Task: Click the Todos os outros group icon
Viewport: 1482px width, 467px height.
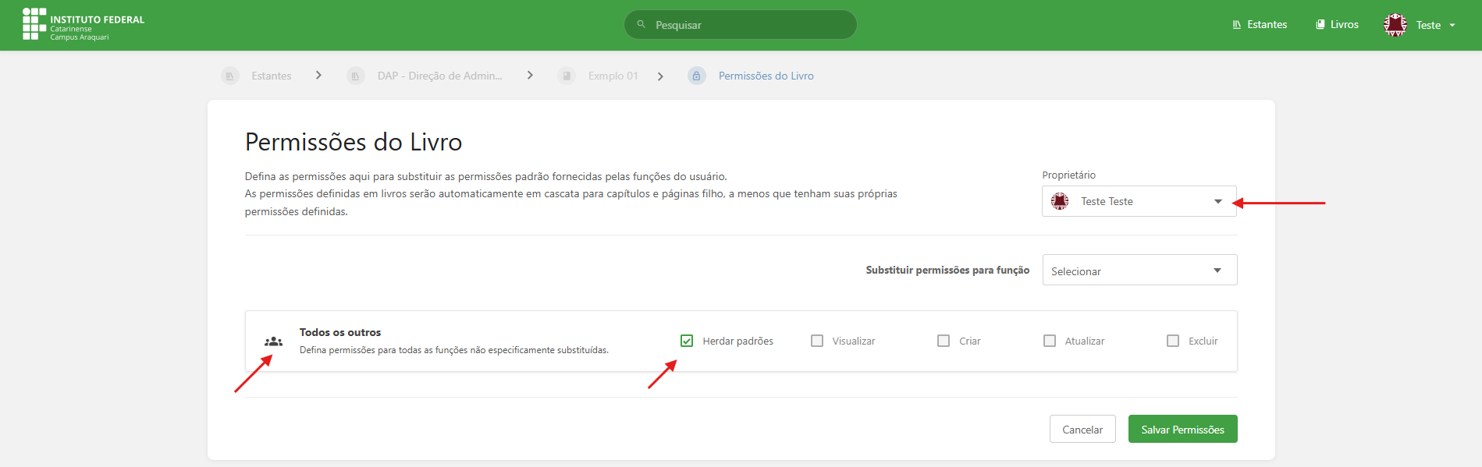Action: tap(273, 341)
